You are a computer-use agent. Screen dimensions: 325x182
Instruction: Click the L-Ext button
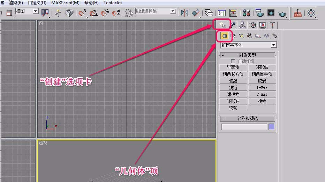[x=262, y=88]
